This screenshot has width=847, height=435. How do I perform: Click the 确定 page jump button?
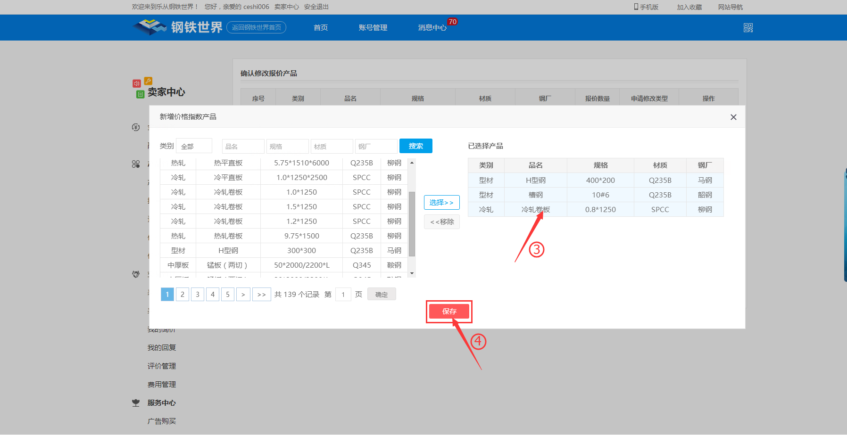pyautogui.click(x=382, y=295)
